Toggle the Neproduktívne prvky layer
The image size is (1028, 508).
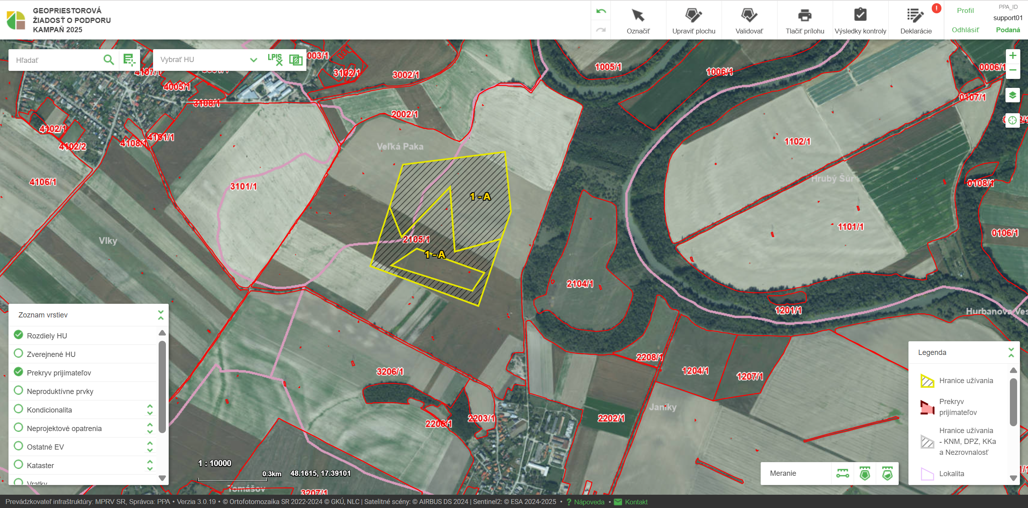click(x=19, y=391)
